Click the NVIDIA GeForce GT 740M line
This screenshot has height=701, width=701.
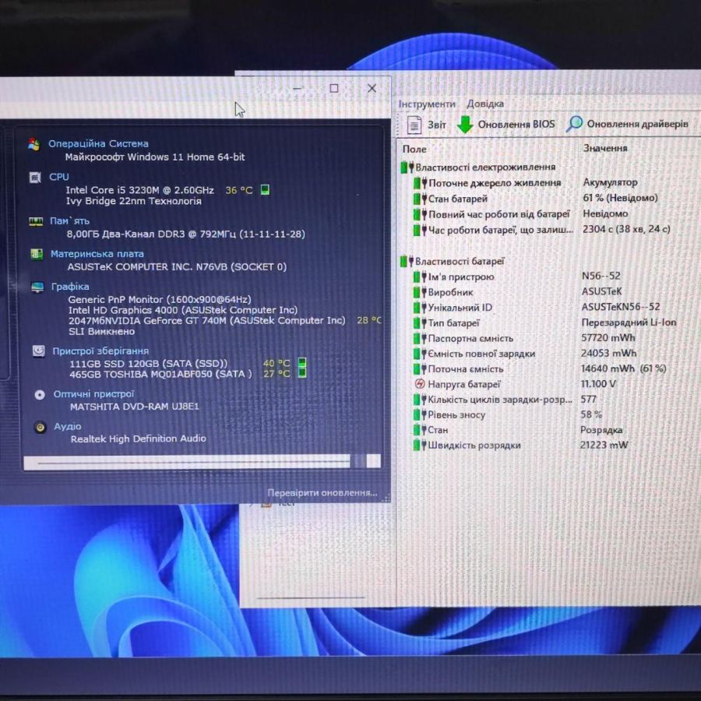click(207, 321)
